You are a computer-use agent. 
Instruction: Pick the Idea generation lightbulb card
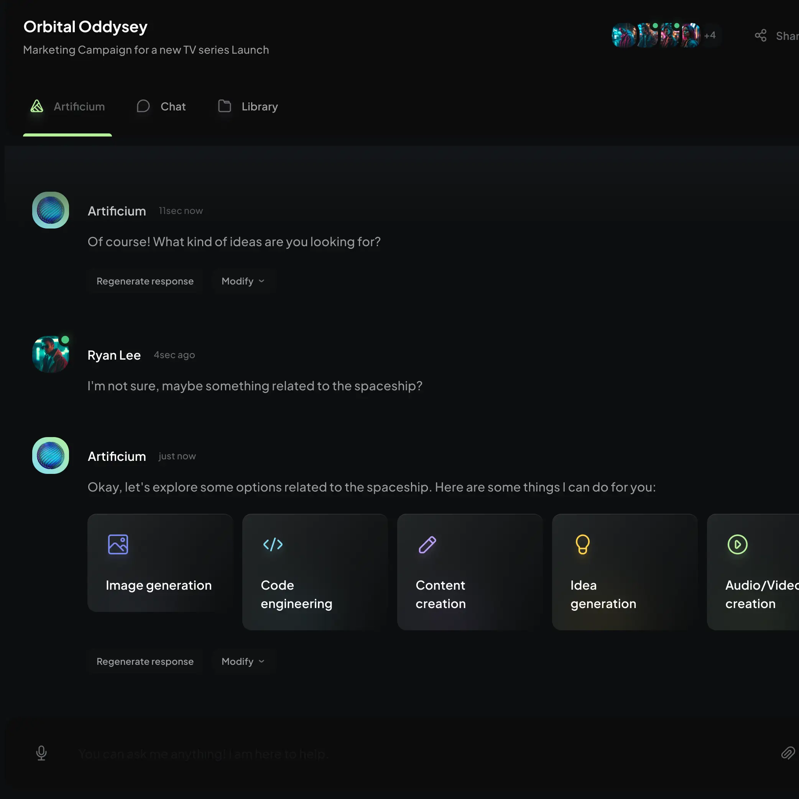point(625,572)
